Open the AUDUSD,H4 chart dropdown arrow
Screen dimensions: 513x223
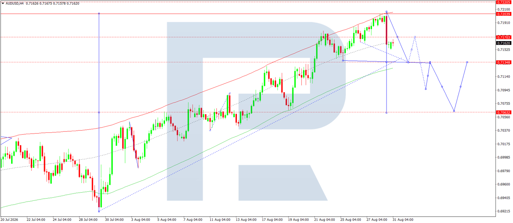click(x=3, y=3)
